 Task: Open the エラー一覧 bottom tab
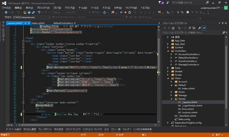(x=116, y=129)
